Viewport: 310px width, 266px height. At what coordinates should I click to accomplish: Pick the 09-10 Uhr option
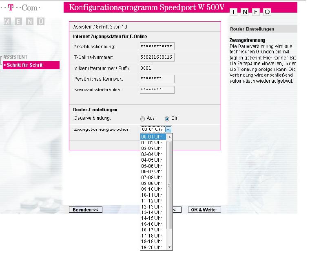[153, 189]
